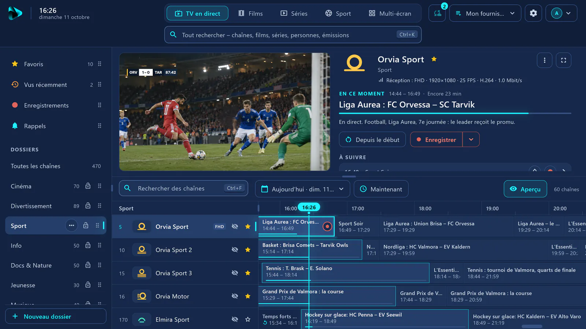The height and width of the screenshot is (329, 586).
Task: Click the lock icon on Info folder
Action: [88, 245]
